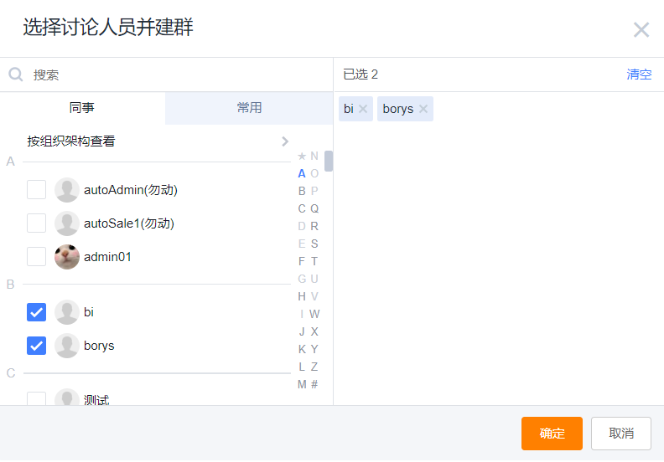
Task: Select admin01 checkbox
Action: click(36, 256)
